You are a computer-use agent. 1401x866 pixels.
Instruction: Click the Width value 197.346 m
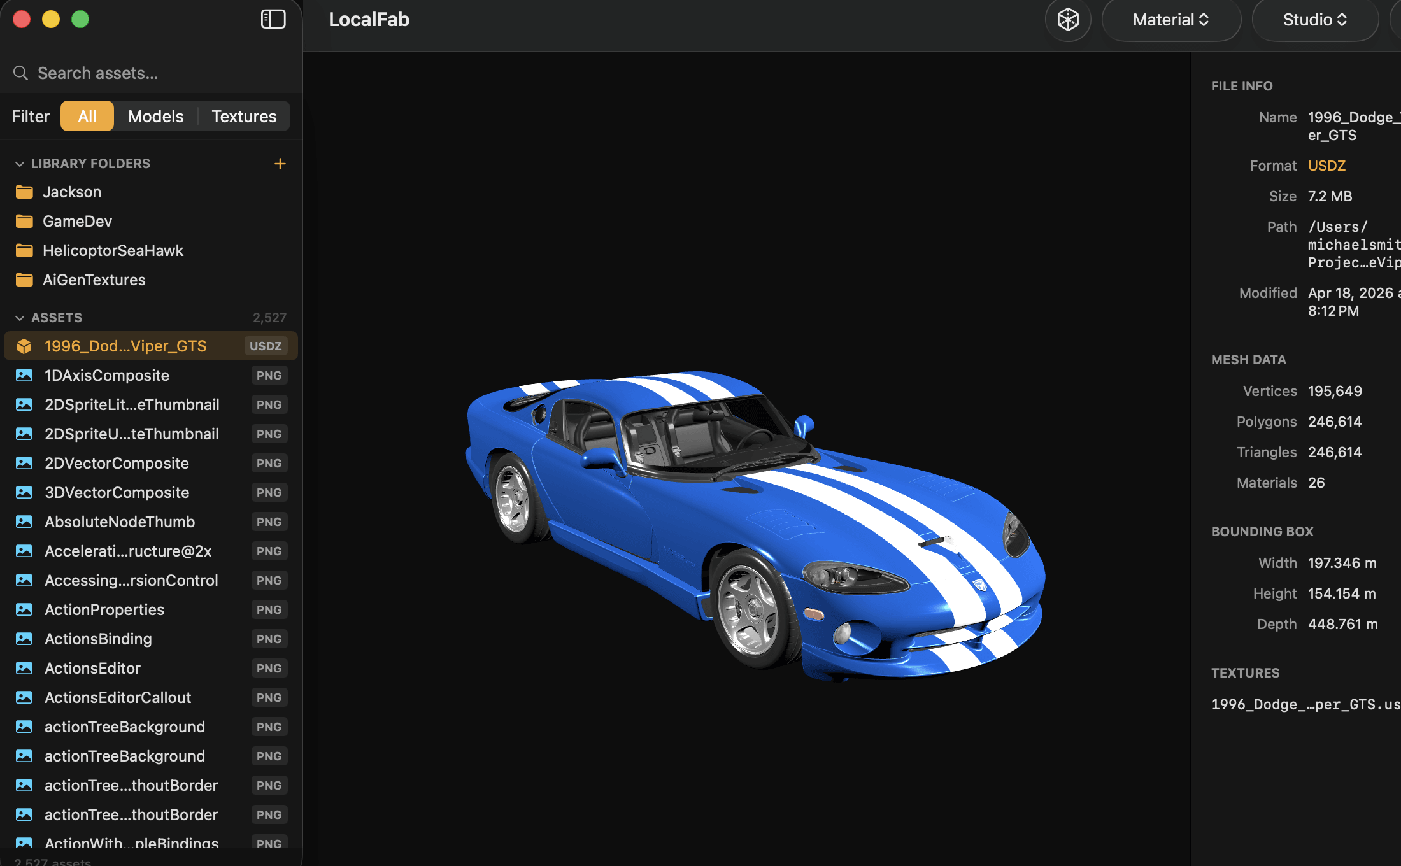[x=1342, y=563]
